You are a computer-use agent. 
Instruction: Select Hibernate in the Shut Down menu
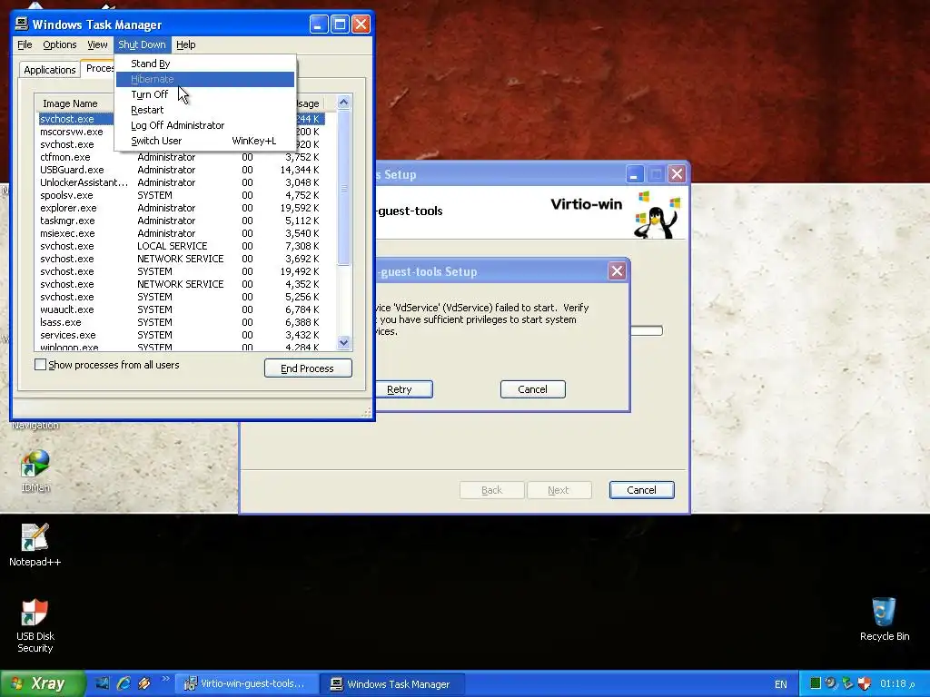click(x=205, y=79)
